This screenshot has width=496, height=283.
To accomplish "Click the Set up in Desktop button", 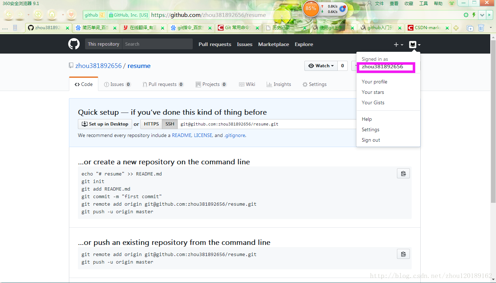I will click(x=105, y=124).
